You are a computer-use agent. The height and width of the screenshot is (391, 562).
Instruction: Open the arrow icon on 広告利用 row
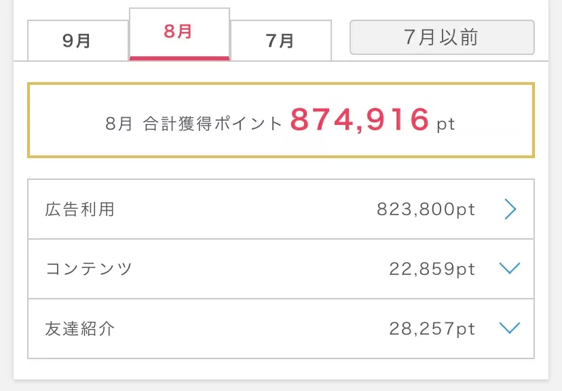[x=510, y=209]
